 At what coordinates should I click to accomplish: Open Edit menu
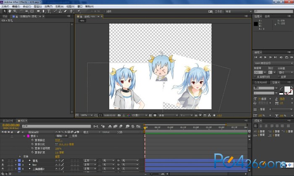tap(16, 6)
